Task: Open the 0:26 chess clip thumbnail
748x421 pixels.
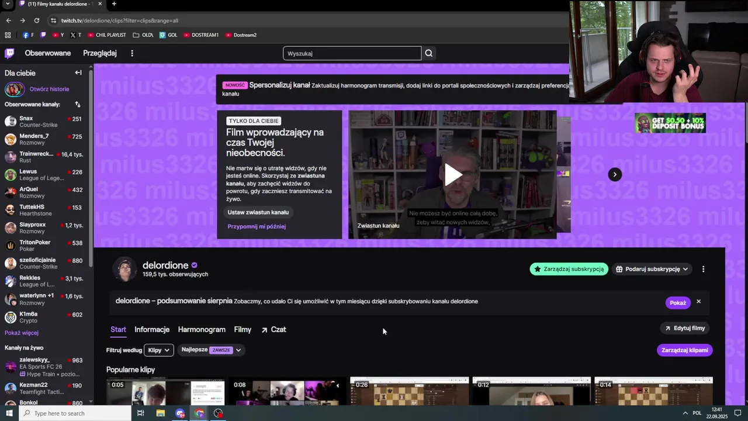Action: 410,391
